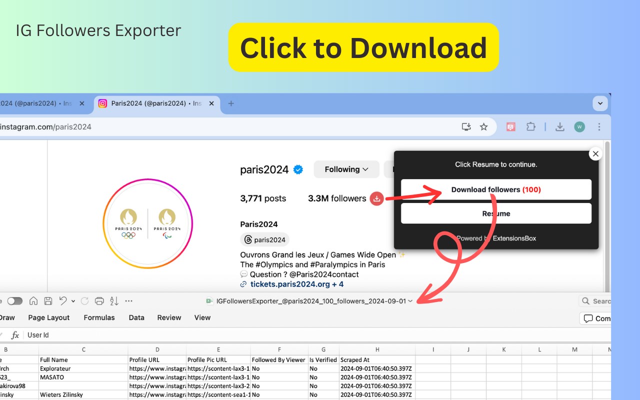Click Download followers (100) button
The width and height of the screenshot is (640, 400).
point(496,189)
